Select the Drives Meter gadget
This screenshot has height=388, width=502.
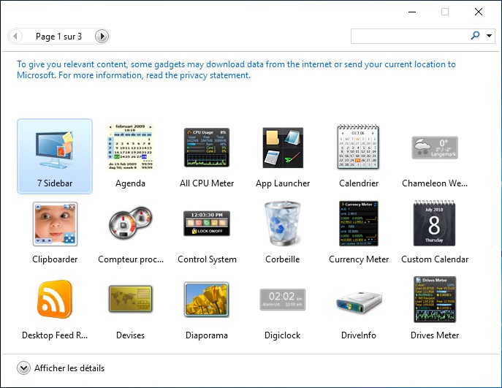point(435,300)
